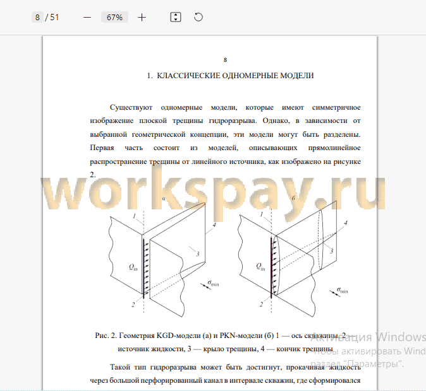Screen dimensions: 426x391
Task: Click the 67% zoom level field
Action: pos(114,18)
